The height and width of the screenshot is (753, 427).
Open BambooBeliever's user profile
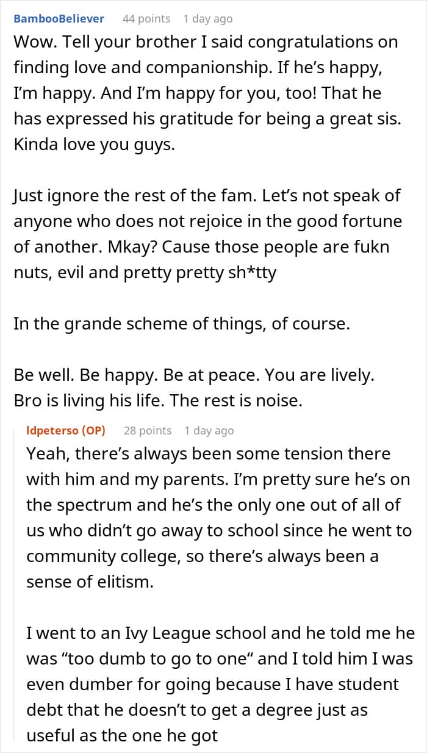point(59,18)
